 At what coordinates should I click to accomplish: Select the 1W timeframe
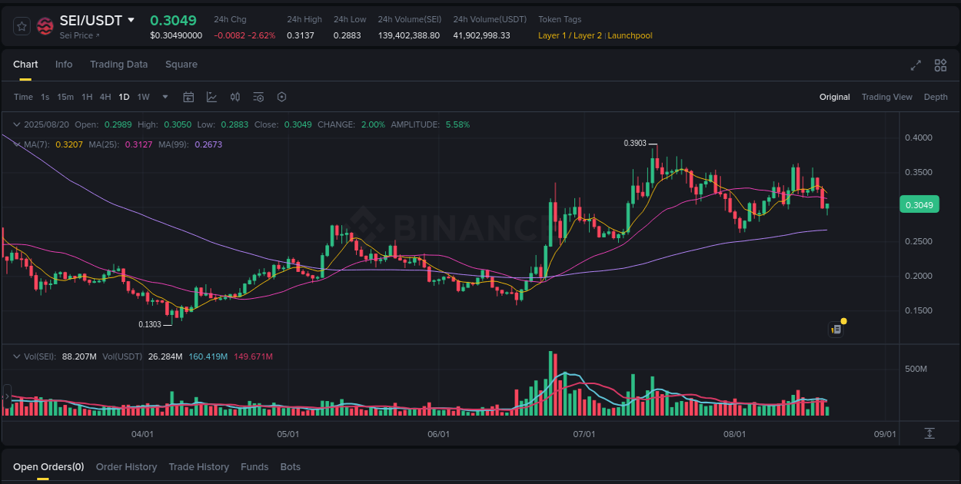pyautogui.click(x=143, y=97)
